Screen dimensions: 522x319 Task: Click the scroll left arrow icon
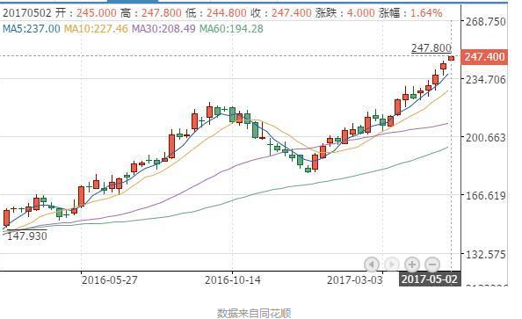(x=372, y=265)
